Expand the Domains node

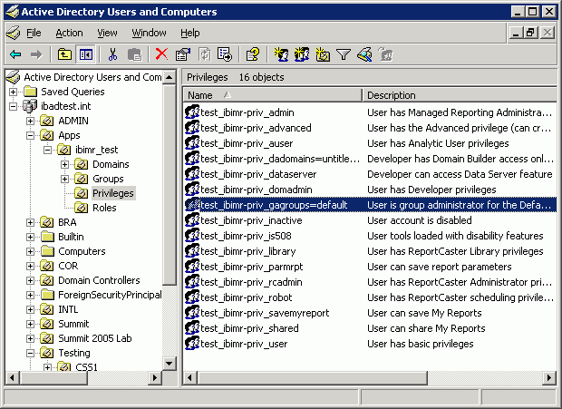tap(64, 164)
